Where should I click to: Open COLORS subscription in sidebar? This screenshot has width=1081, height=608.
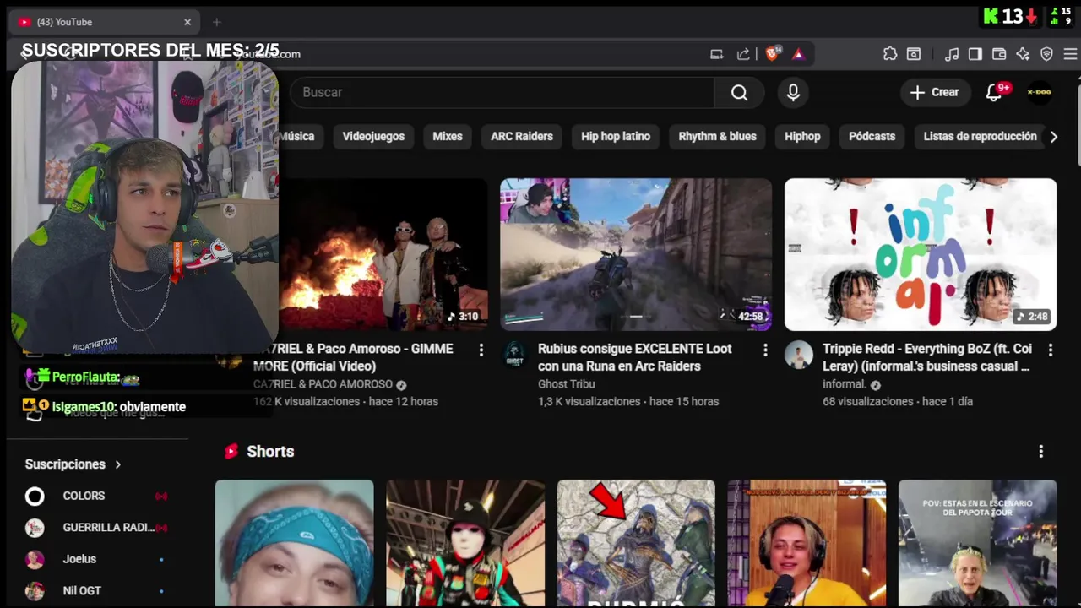97,496
